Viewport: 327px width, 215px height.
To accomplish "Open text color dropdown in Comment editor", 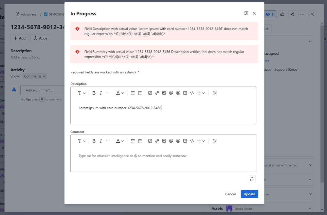I will pos(120,141).
